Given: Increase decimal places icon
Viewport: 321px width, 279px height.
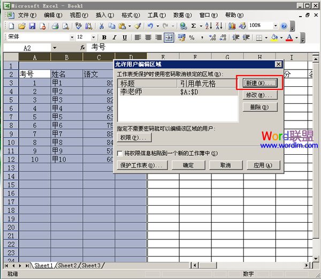Looking at the screenshot, I should [x=212, y=37].
